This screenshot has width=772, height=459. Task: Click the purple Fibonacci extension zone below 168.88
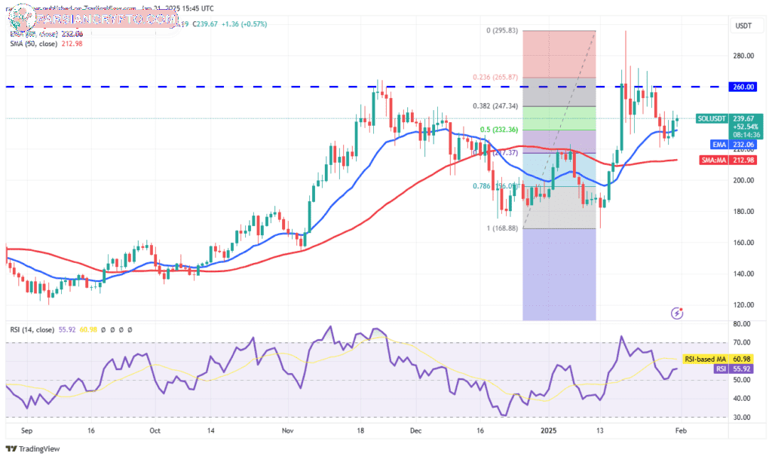559,274
